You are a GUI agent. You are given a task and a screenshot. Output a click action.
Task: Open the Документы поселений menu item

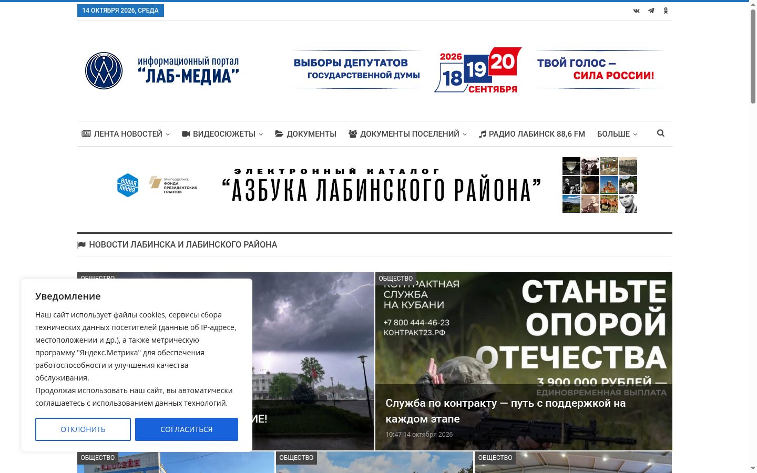click(x=407, y=134)
